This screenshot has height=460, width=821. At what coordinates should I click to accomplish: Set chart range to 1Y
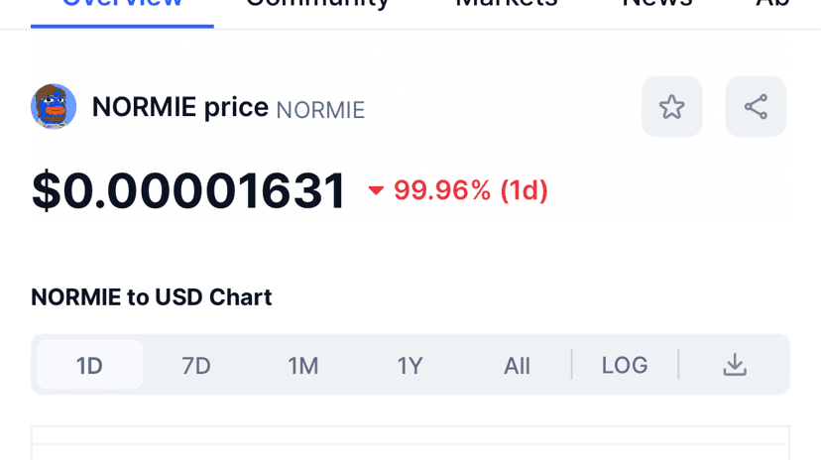coord(410,365)
